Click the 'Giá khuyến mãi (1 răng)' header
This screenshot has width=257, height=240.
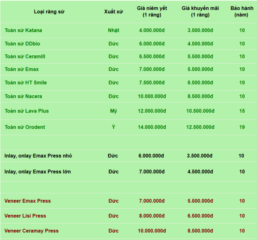point(200,12)
